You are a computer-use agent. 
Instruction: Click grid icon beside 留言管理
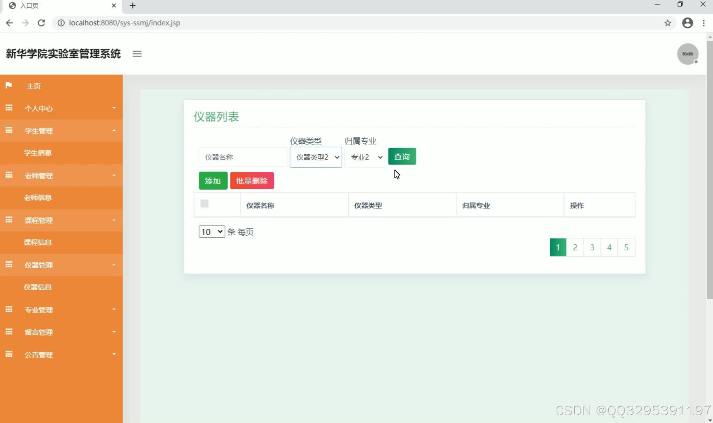point(9,332)
